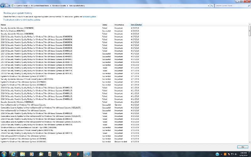Launch Google Chrome from the taskbar
This screenshot has width=251, height=157.
tap(69, 154)
